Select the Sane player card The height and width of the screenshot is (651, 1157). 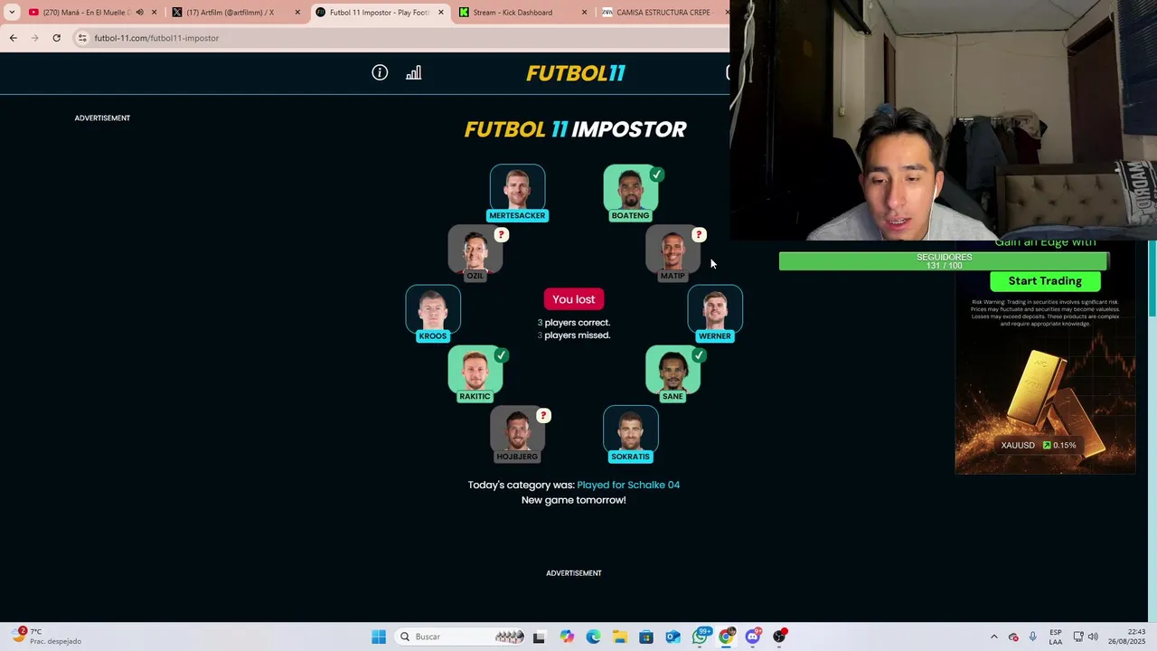[x=673, y=373]
